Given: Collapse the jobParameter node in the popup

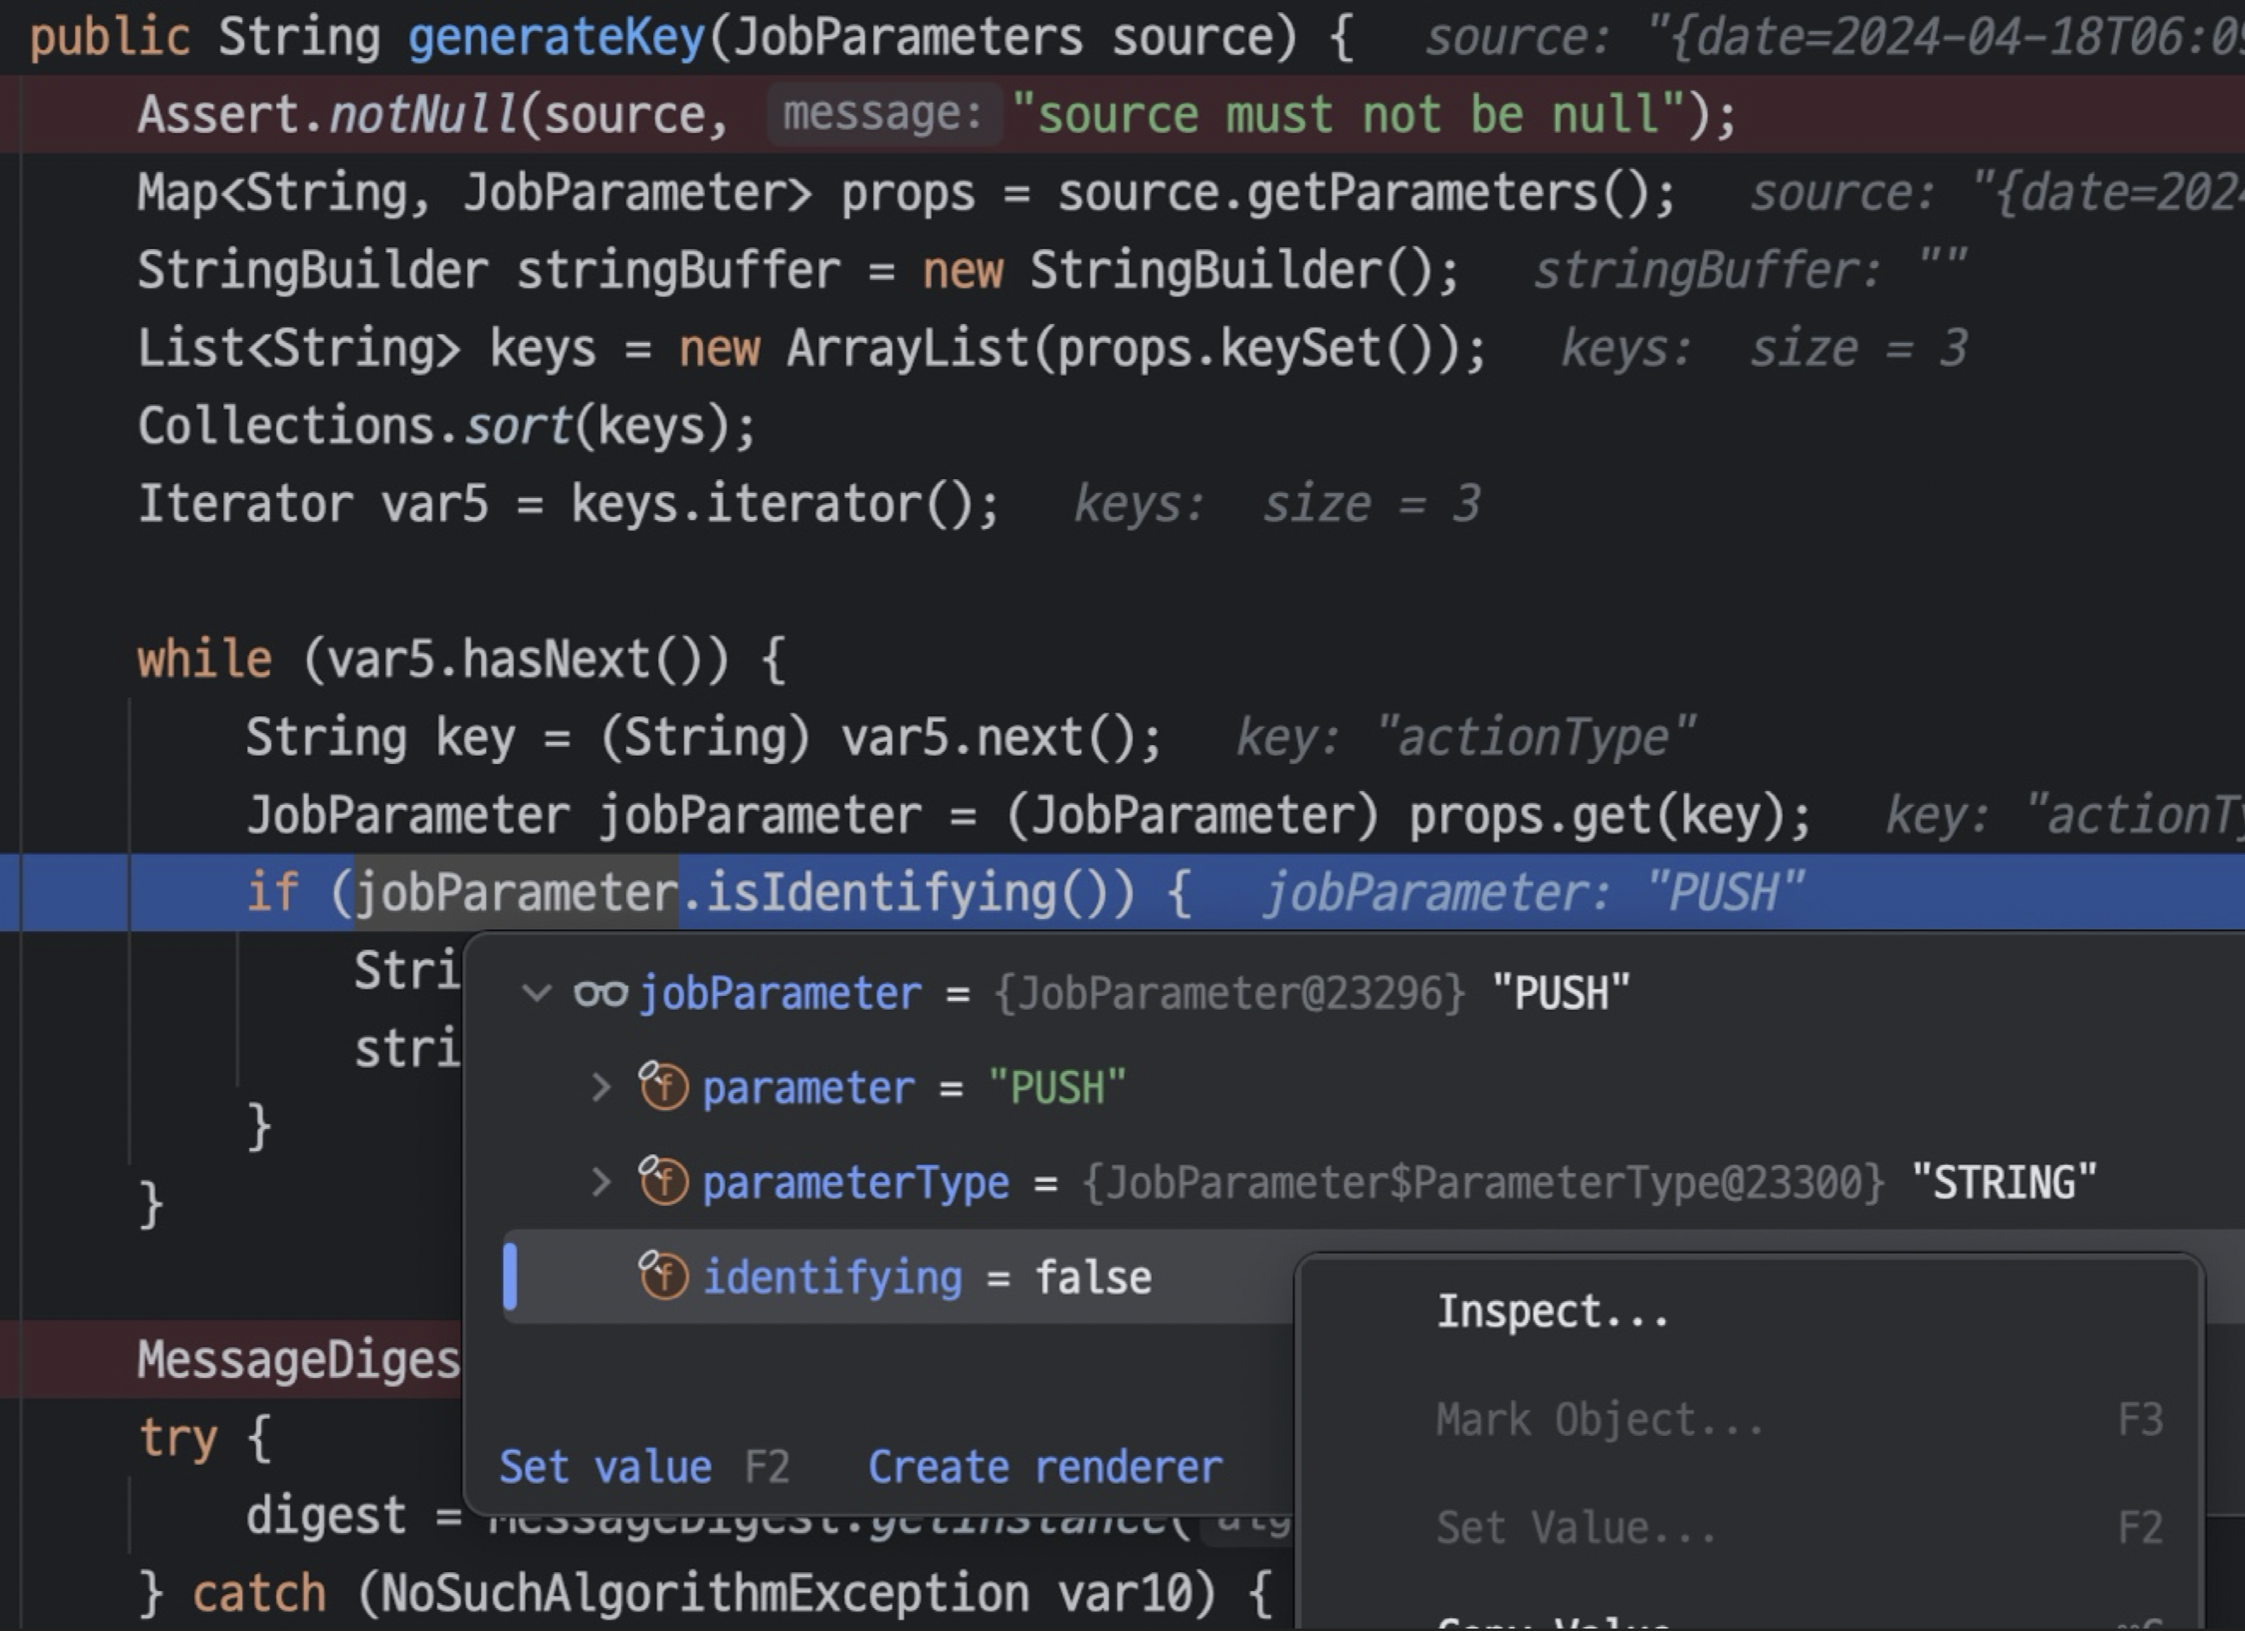Looking at the screenshot, I should click(x=536, y=992).
